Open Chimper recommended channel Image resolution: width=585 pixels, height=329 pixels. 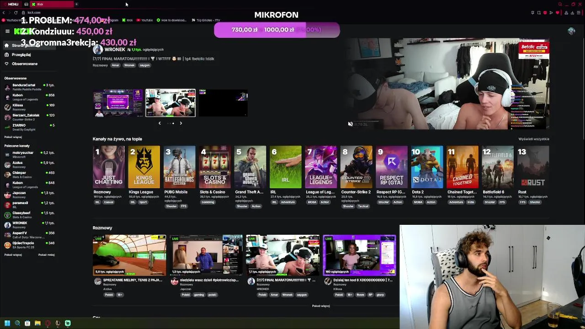[x=29, y=175]
